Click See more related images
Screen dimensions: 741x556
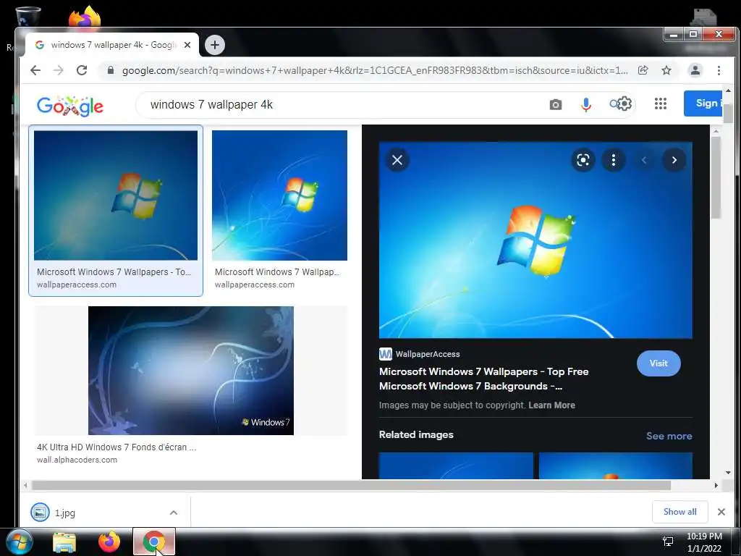coord(669,436)
